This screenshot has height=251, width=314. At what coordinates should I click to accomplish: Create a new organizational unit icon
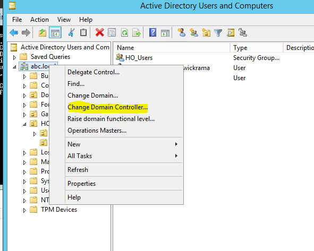pyautogui.click(x=206, y=32)
